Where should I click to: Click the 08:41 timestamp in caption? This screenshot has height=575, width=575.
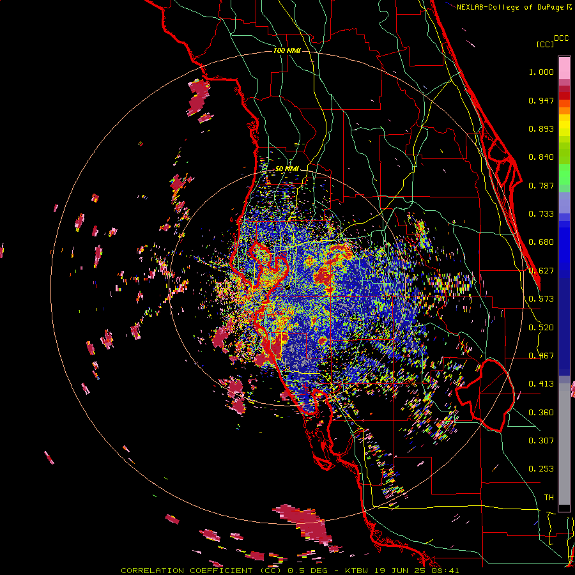tap(445, 571)
